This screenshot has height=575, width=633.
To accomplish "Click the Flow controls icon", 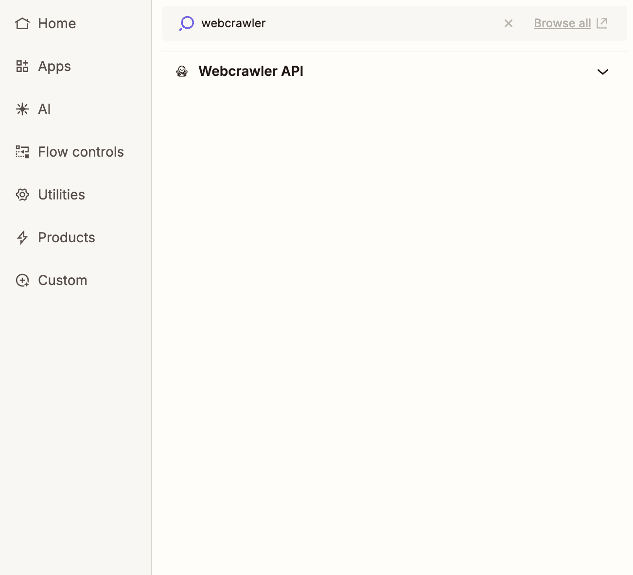I will click(22, 152).
